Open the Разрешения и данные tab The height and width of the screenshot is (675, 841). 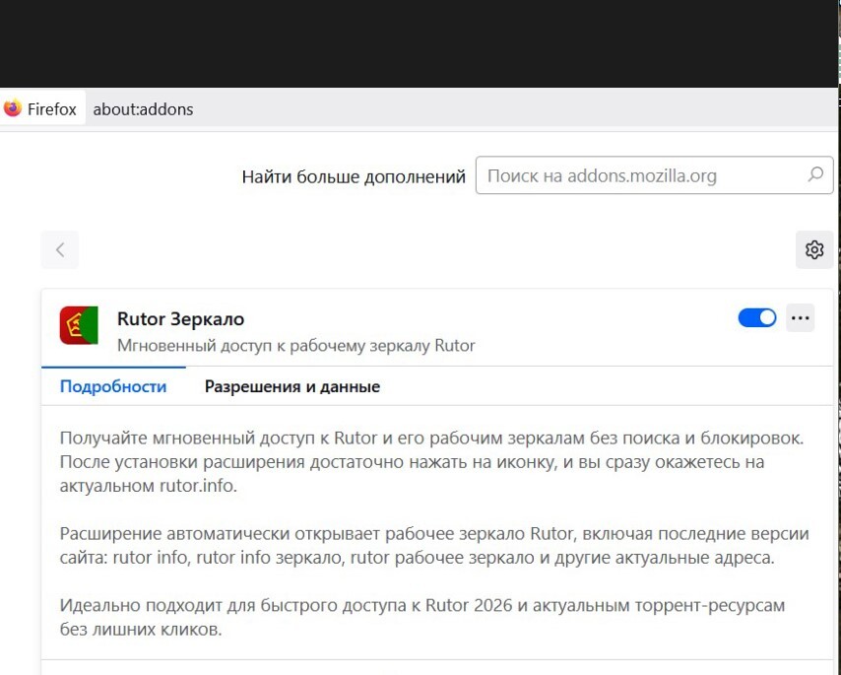[x=292, y=386]
